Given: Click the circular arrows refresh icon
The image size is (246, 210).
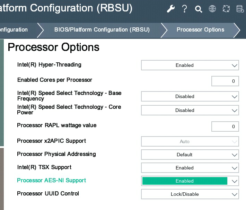Looking at the screenshot, I should click(x=226, y=9).
